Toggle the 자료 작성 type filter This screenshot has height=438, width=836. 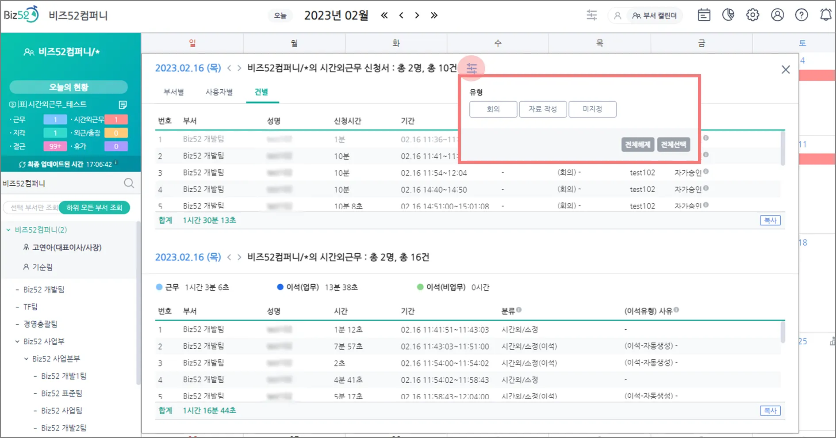tap(543, 109)
